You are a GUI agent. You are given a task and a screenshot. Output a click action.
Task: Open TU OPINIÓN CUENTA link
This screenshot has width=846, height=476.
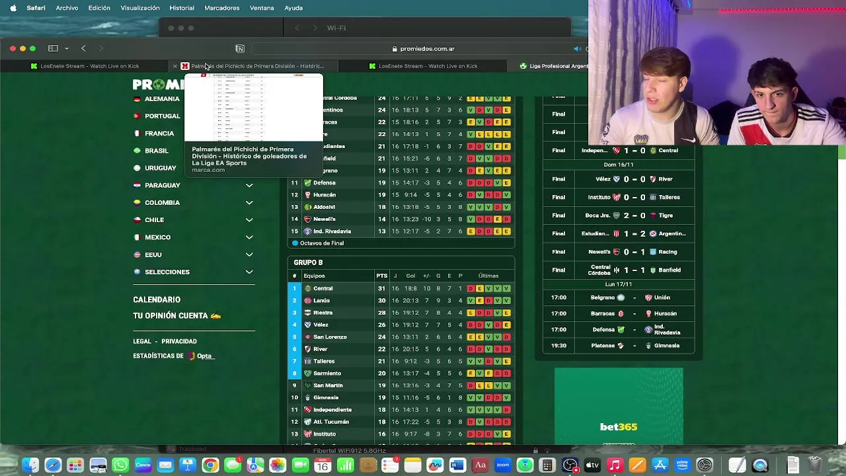[177, 316]
